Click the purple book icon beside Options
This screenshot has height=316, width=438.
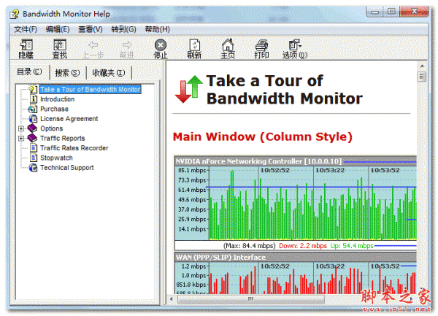[x=32, y=128]
